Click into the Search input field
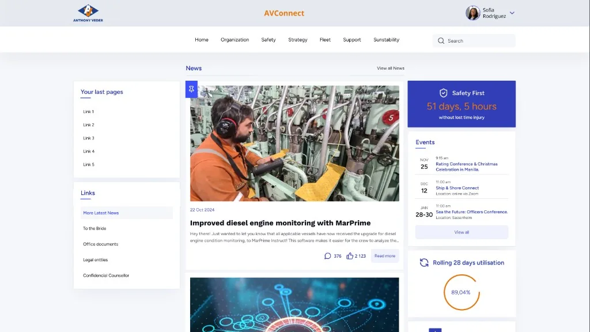 coord(474,41)
